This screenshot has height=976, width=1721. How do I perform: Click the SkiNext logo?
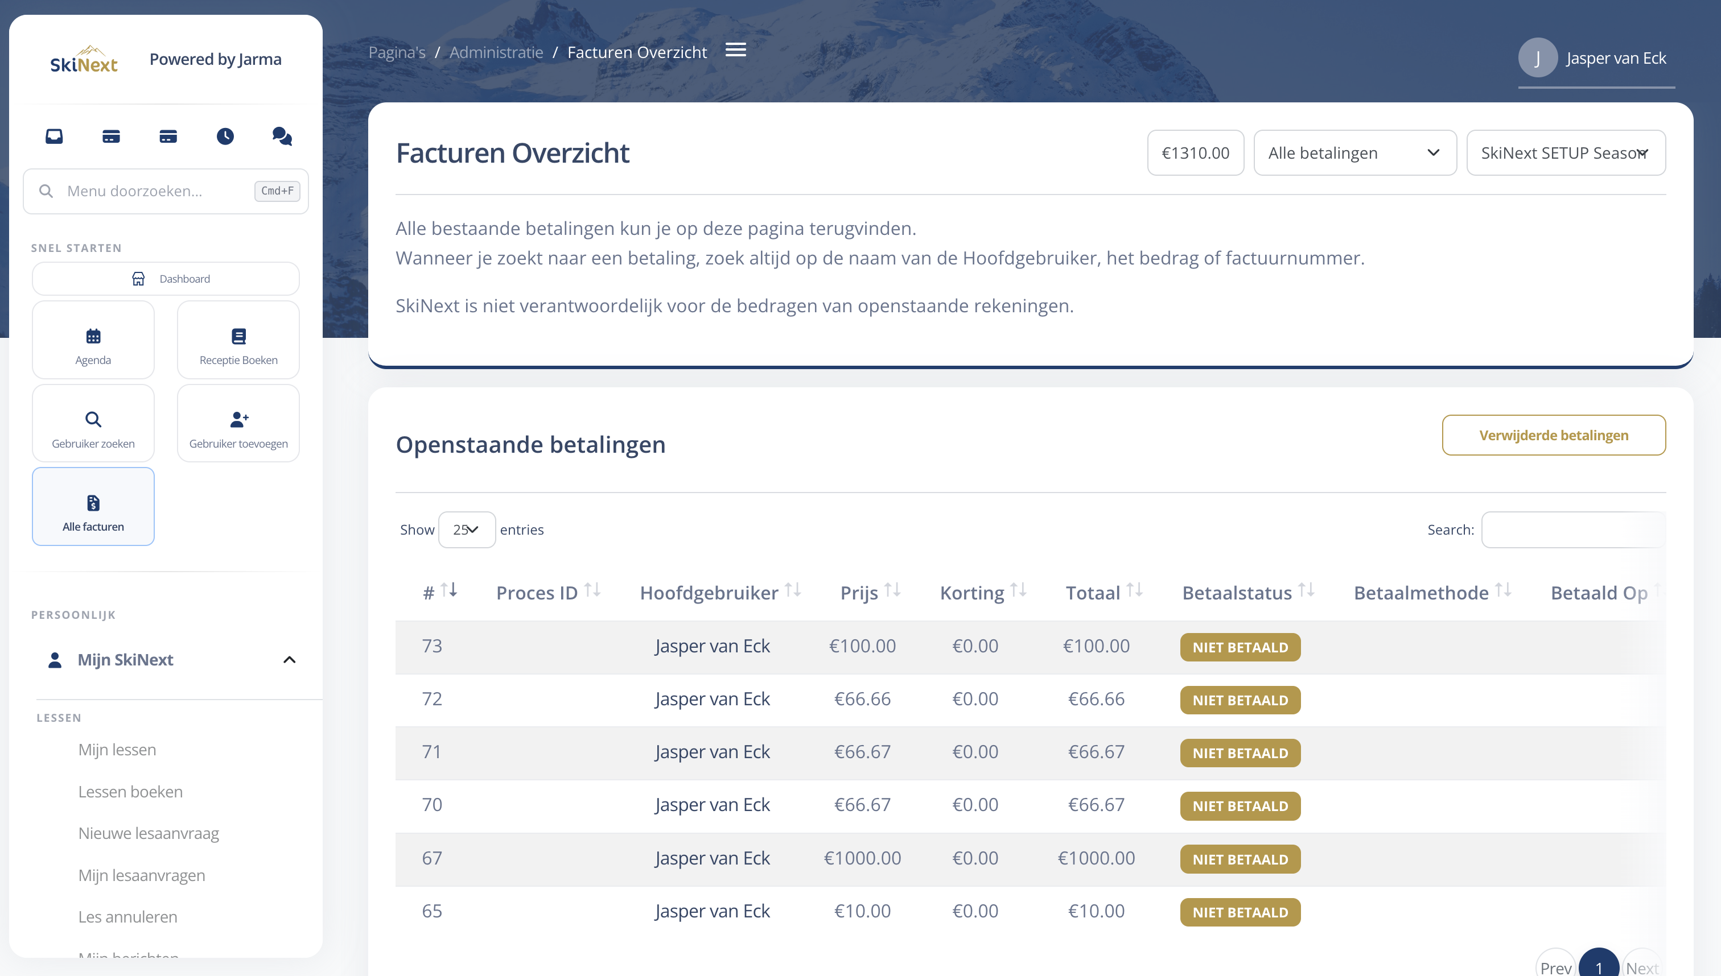coord(84,59)
